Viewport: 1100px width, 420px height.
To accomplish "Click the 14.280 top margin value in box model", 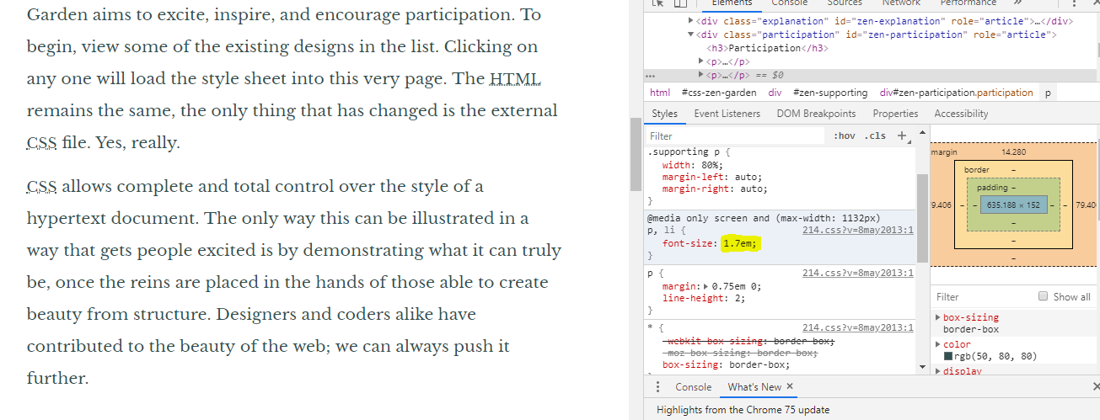I will (x=1013, y=152).
